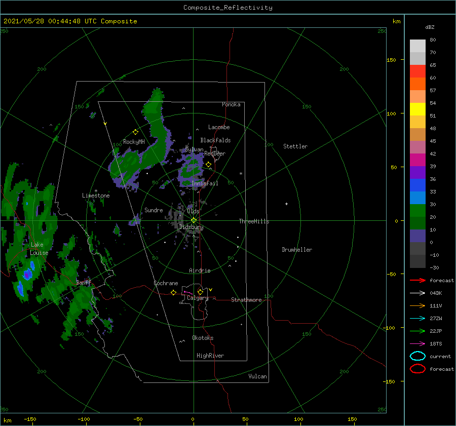
Task: Click the Okotoks city label
Action: [203, 337]
